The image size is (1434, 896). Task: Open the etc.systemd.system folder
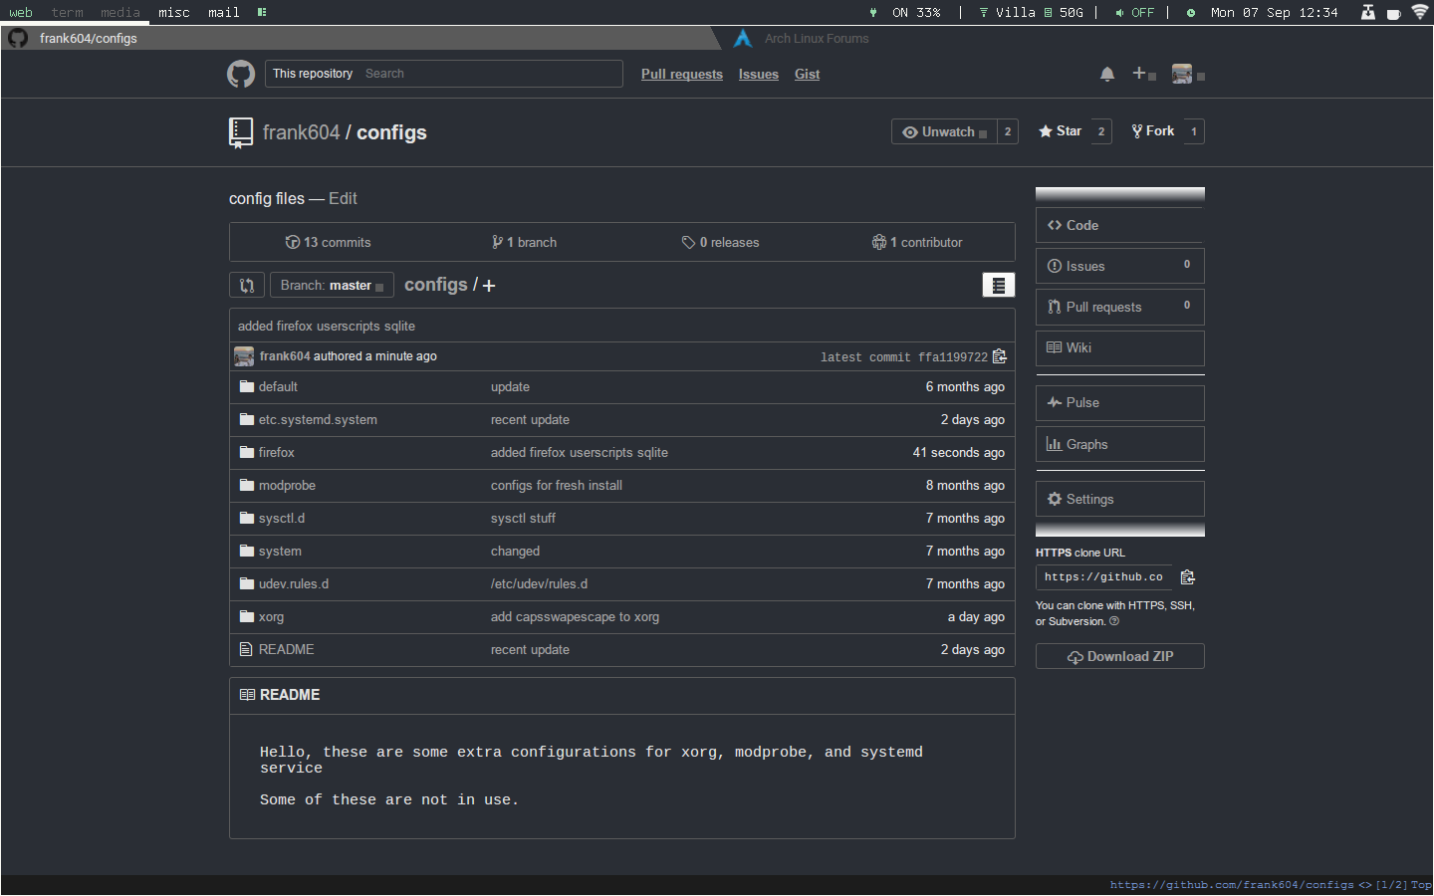coord(318,419)
